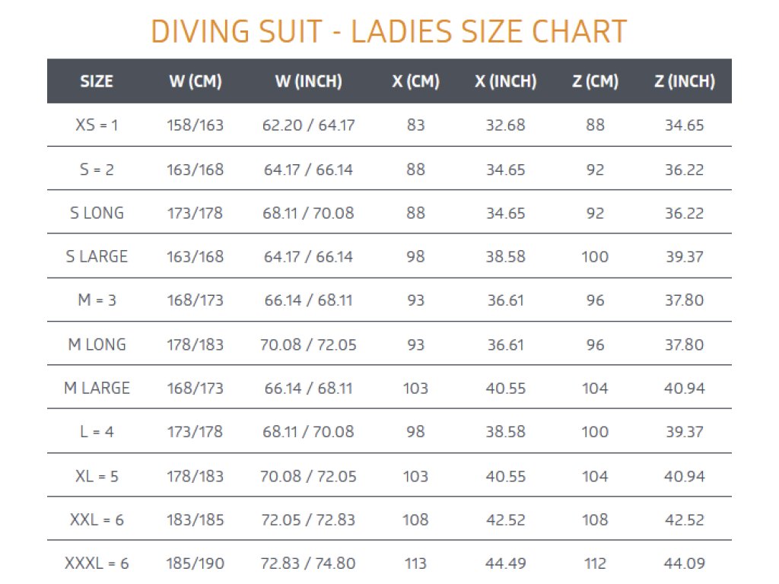Select the M LARGE row label
Viewport: 779px width, 584px height.
(97, 389)
